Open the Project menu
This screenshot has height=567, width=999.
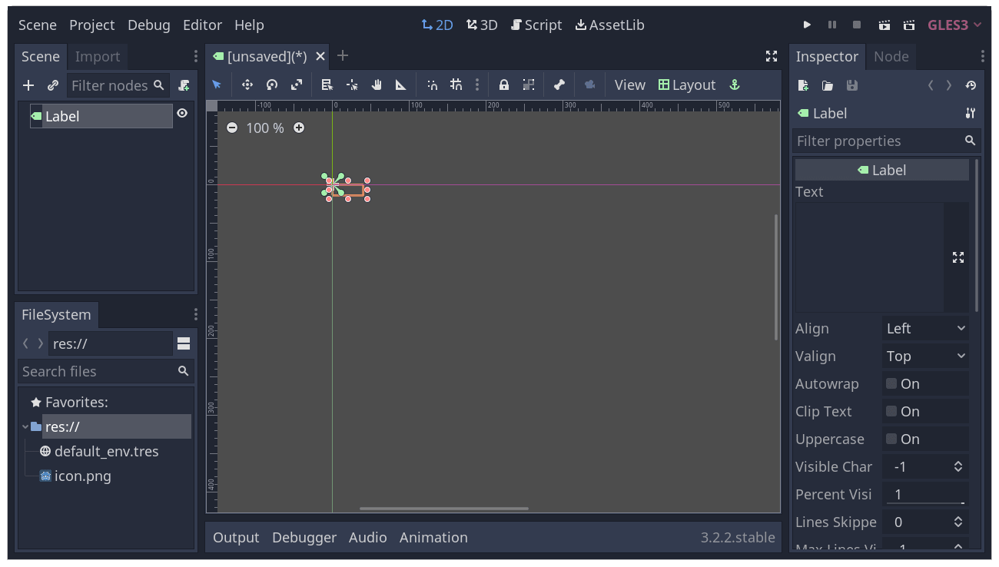tap(91, 25)
